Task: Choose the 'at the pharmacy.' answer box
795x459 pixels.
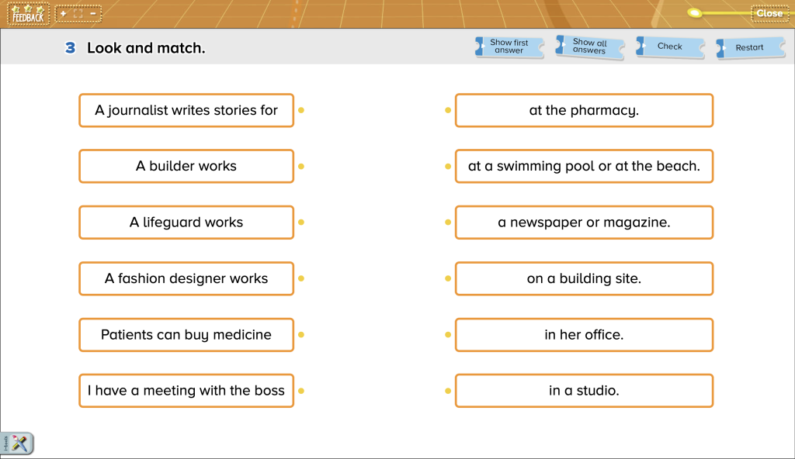Action: click(584, 110)
